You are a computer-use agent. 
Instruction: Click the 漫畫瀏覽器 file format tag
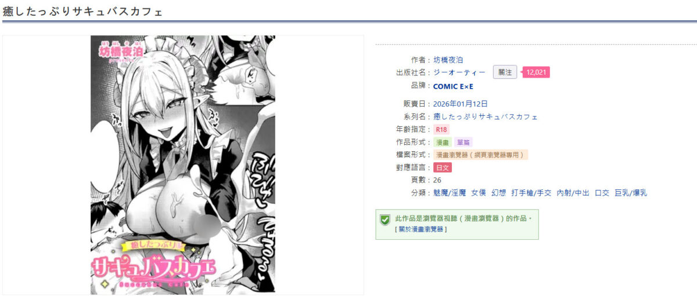click(x=481, y=155)
